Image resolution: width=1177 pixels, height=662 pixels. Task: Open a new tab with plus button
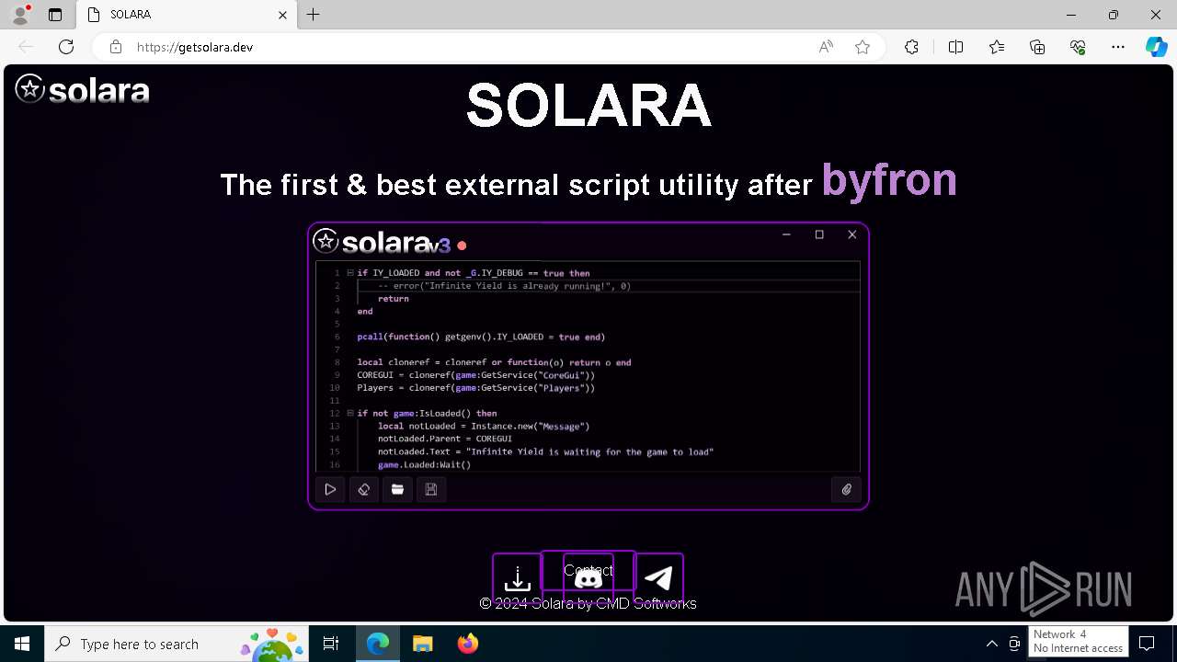coord(314,15)
